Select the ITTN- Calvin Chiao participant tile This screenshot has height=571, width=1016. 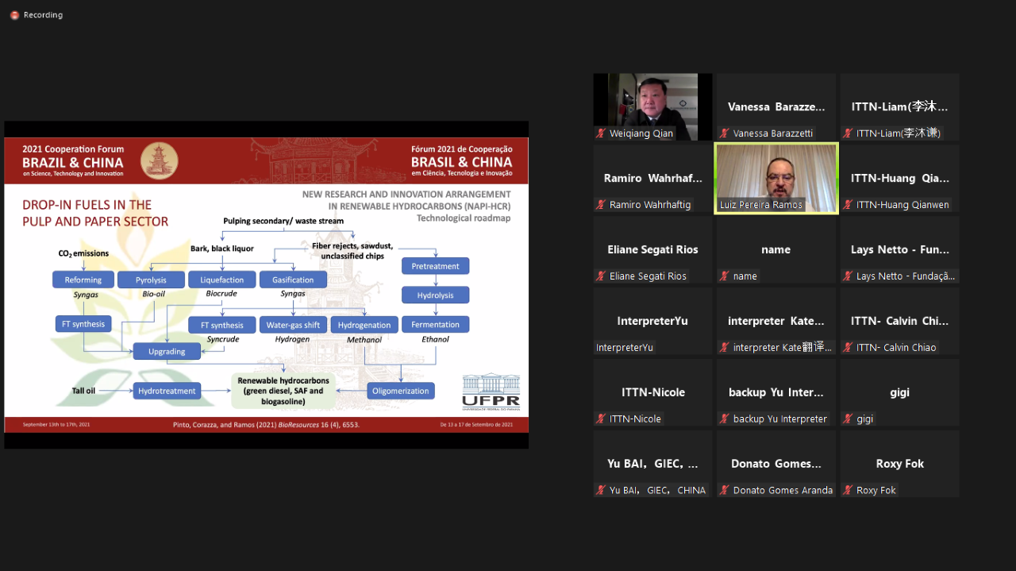(900, 322)
